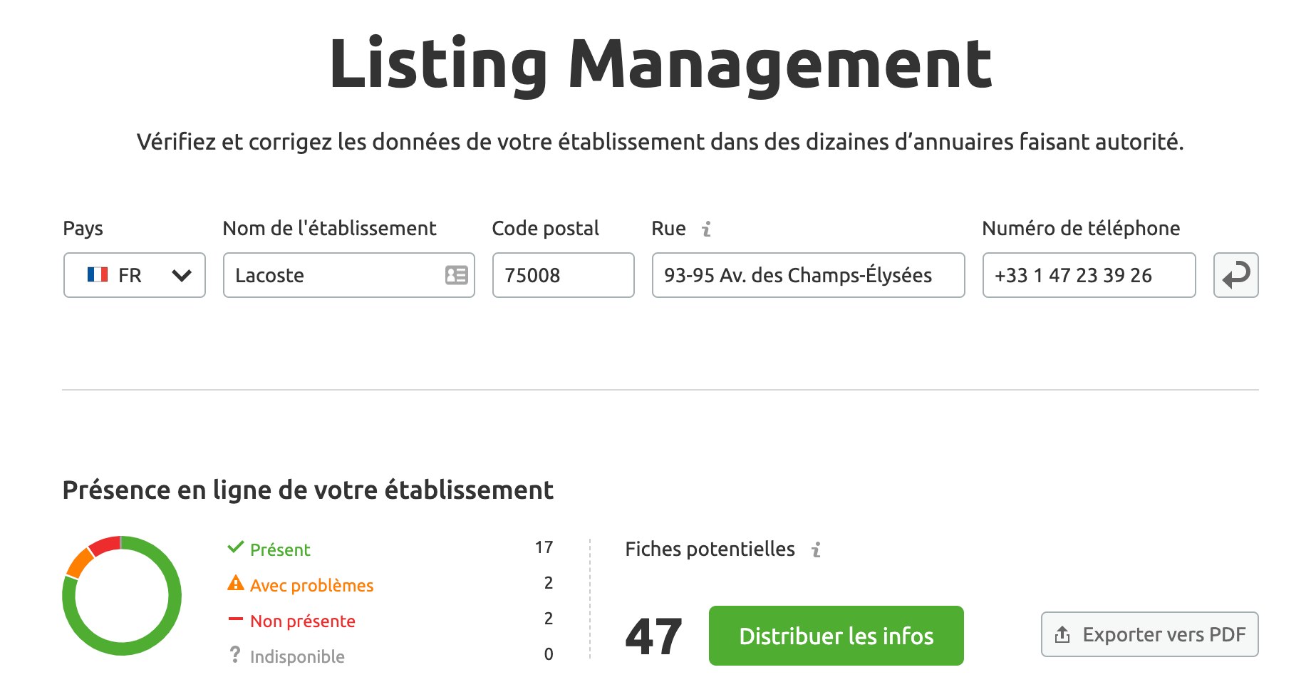Click the red dash icon beside Non présente
1311x692 pixels.
click(235, 619)
